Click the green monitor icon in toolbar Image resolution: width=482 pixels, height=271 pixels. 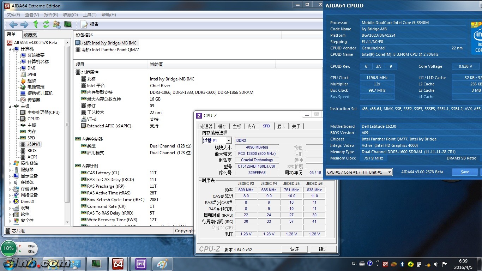[x=67, y=24]
